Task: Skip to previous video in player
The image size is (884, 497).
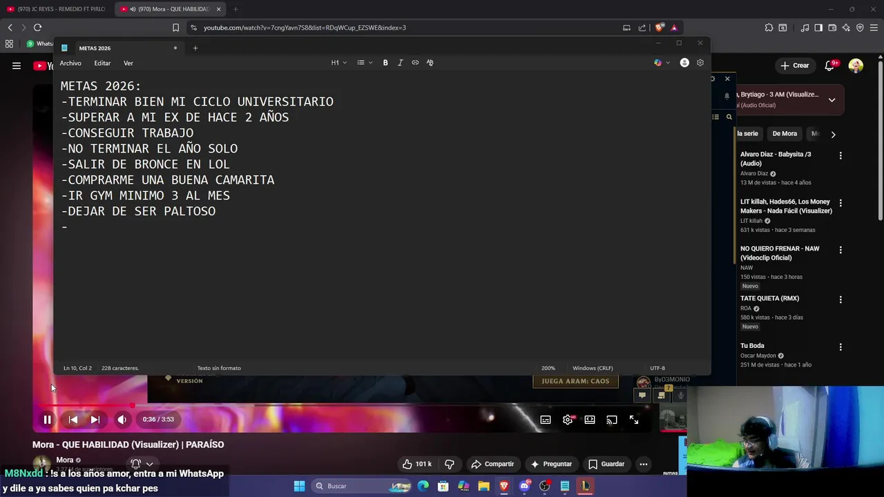Action: (73, 419)
